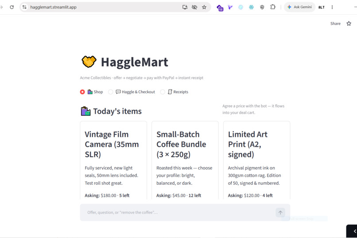This screenshot has height=238, width=357.
Task: Select the Shop radio option
Action: [82, 92]
